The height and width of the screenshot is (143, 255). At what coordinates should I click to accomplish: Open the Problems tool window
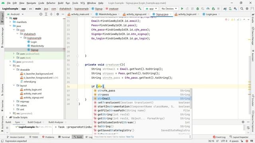coord(48,137)
